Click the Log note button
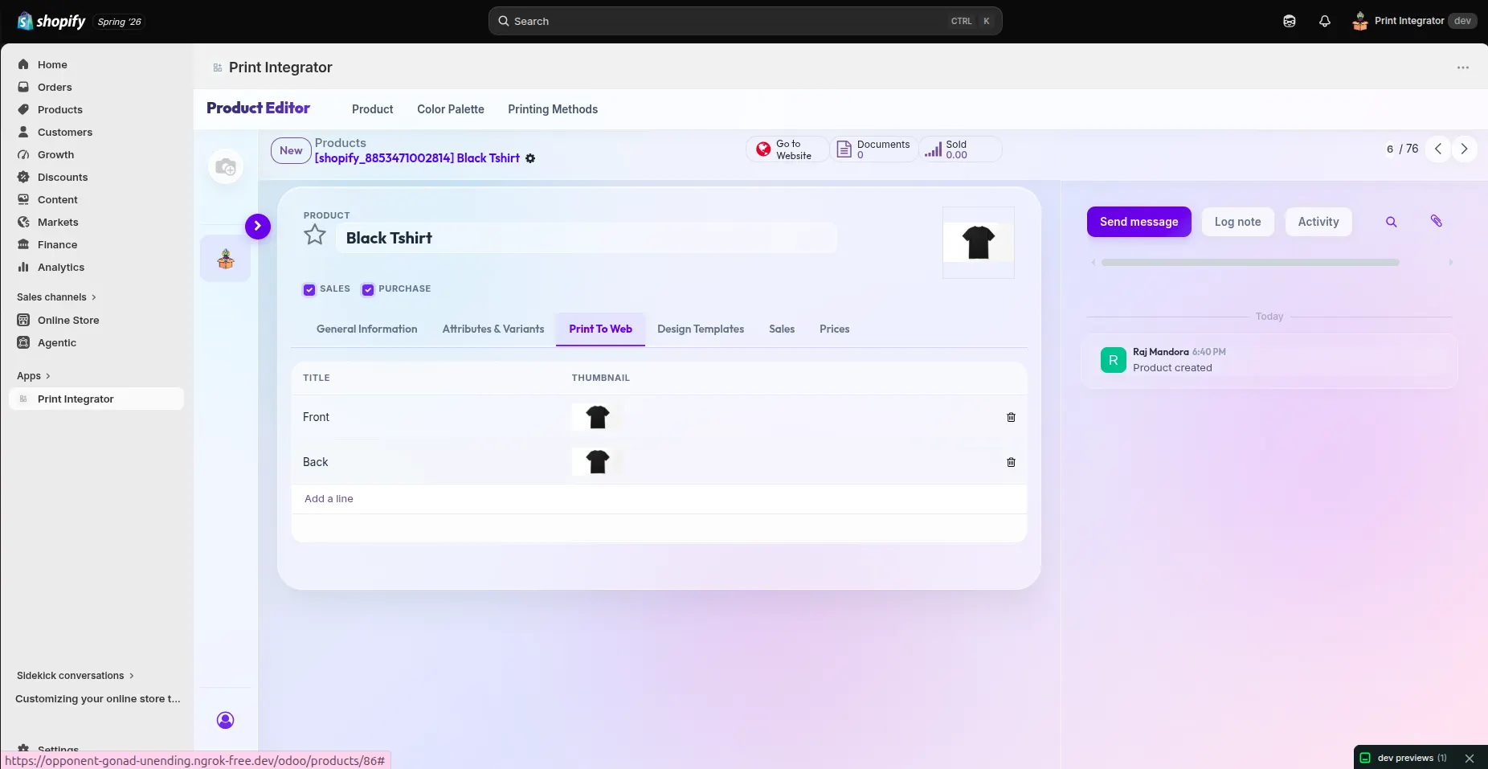 click(1238, 222)
